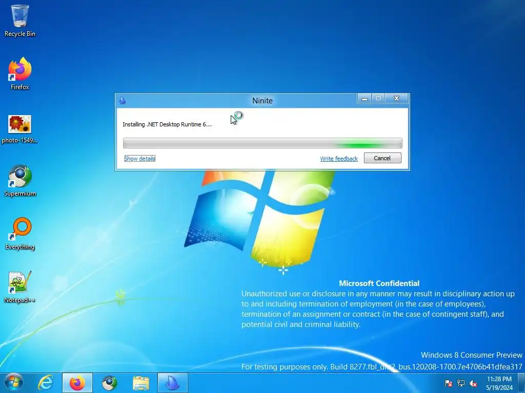Click the Ninite window title text
The height and width of the screenshot is (393, 525).
coord(262,101)
